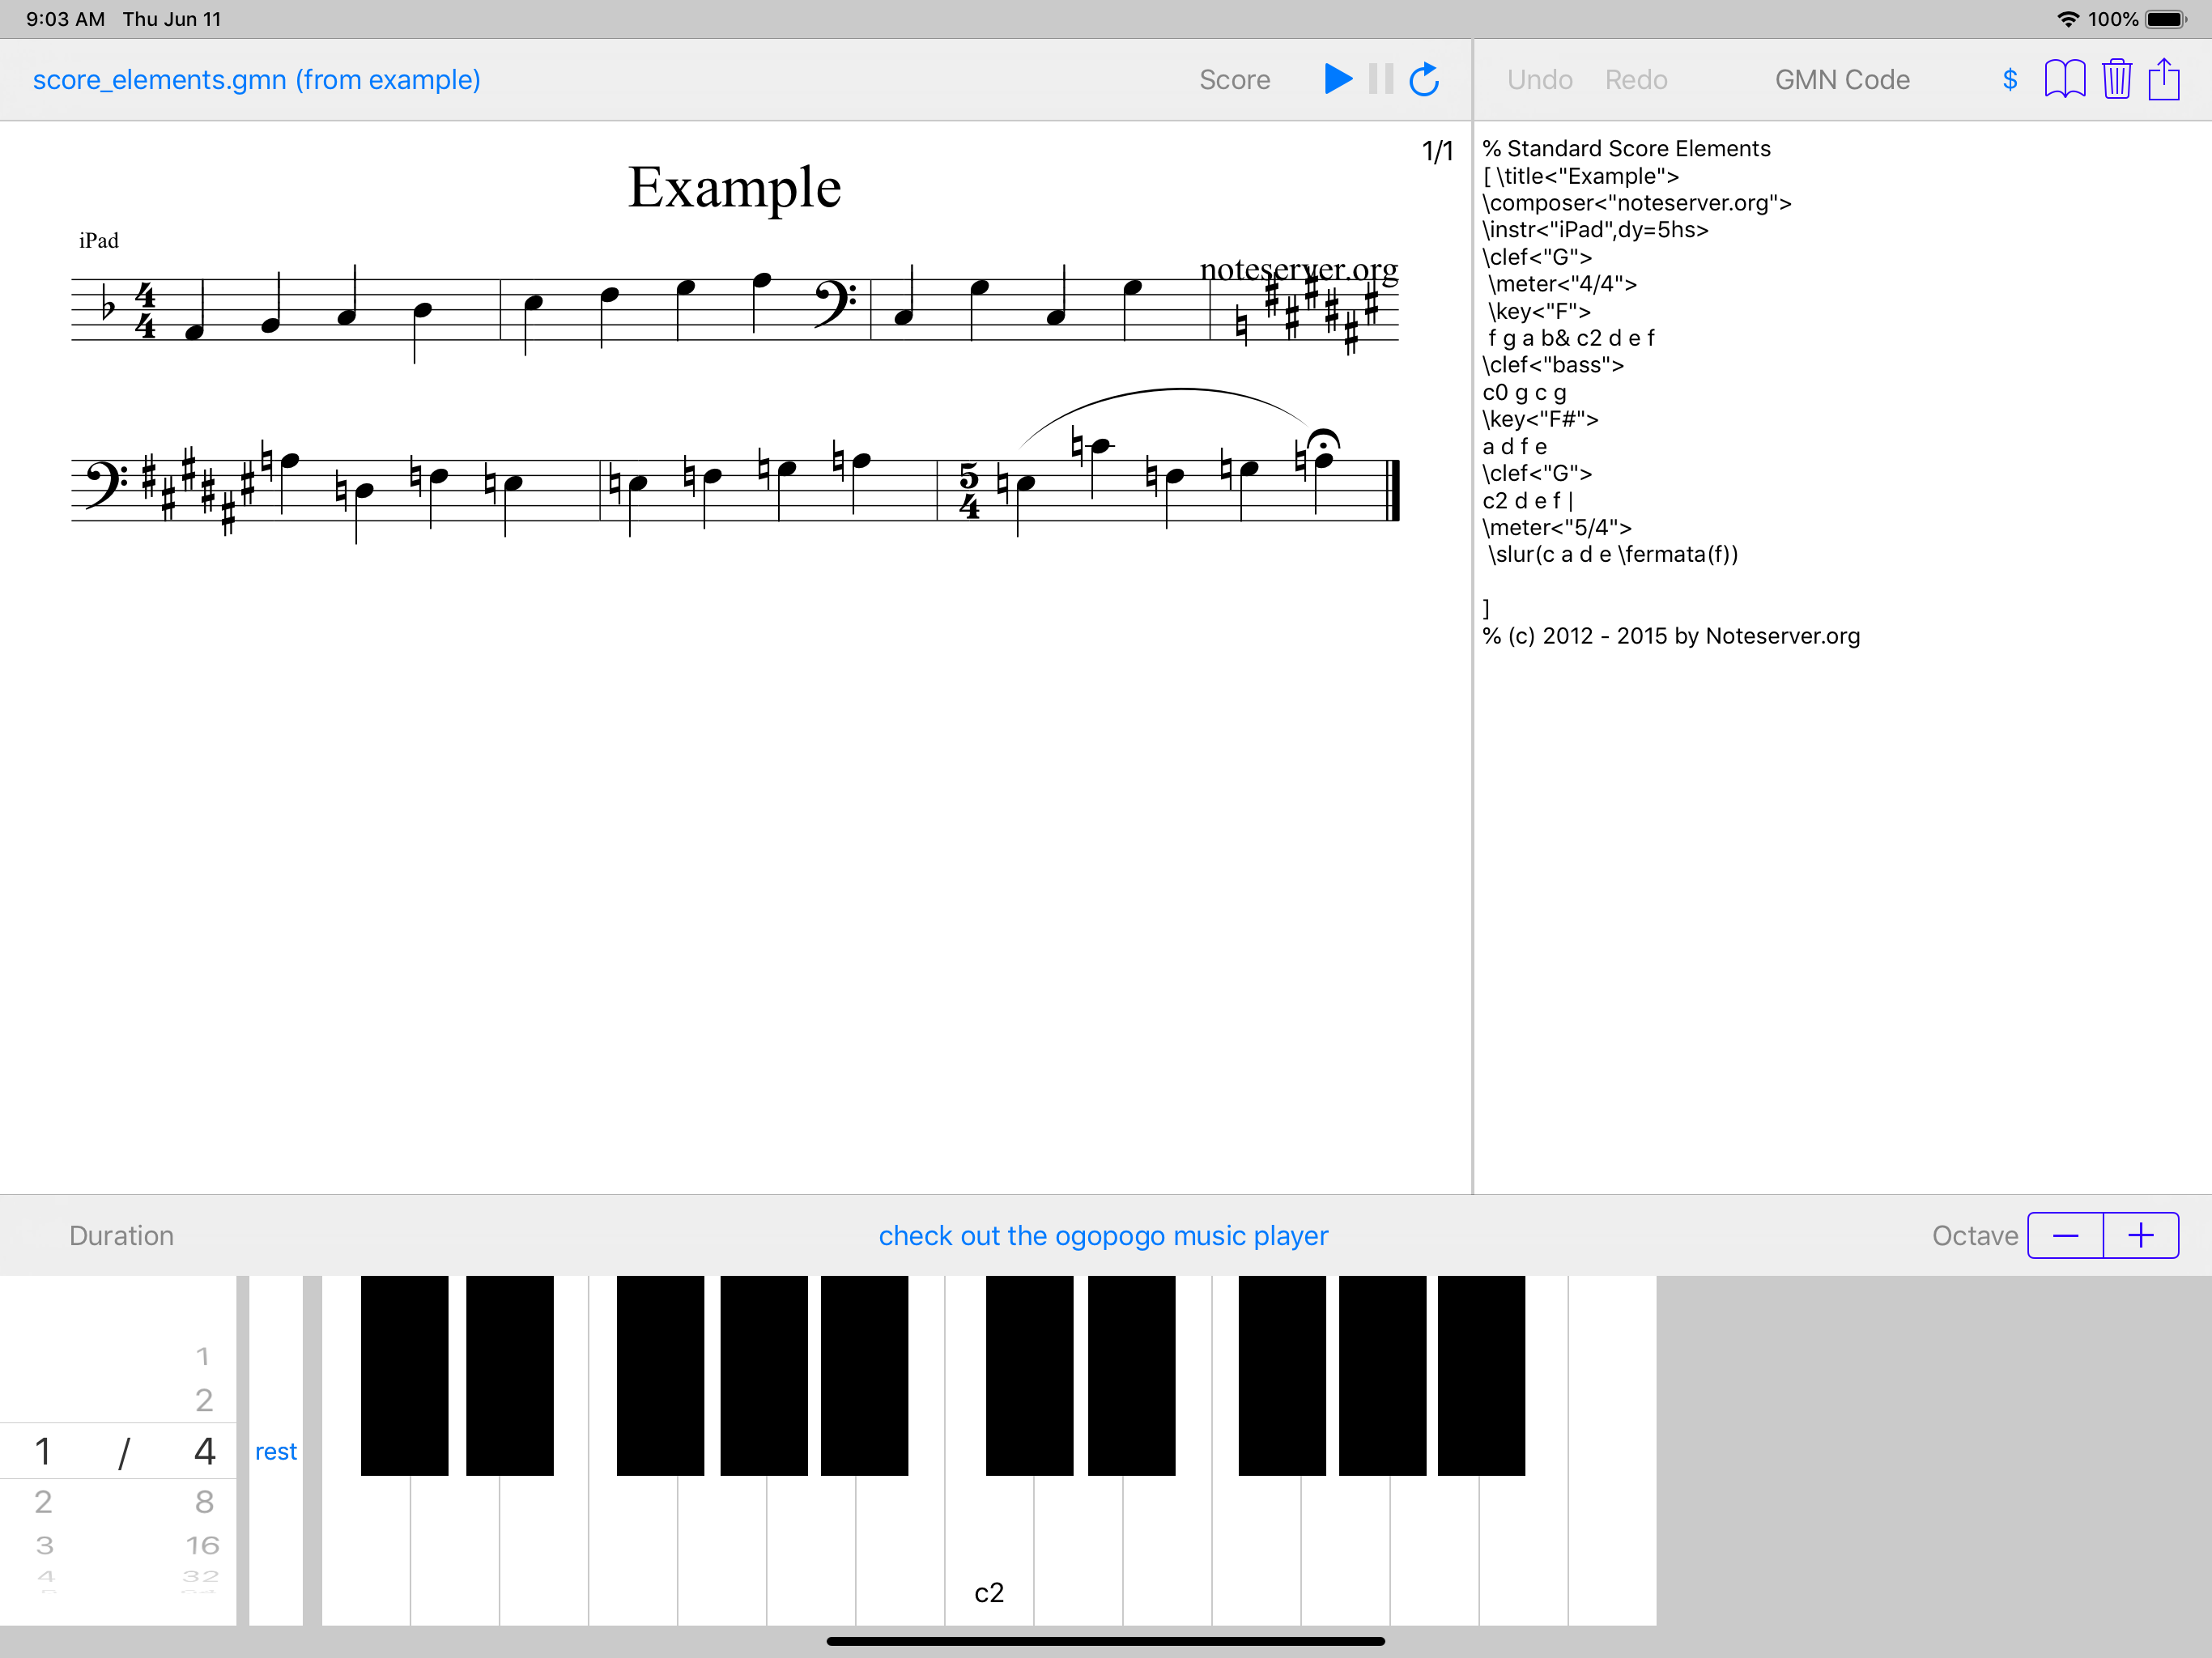Choose numerator 2 in duration picker
This screenshot has width=2212, height=1658.
click(43, 1501)
